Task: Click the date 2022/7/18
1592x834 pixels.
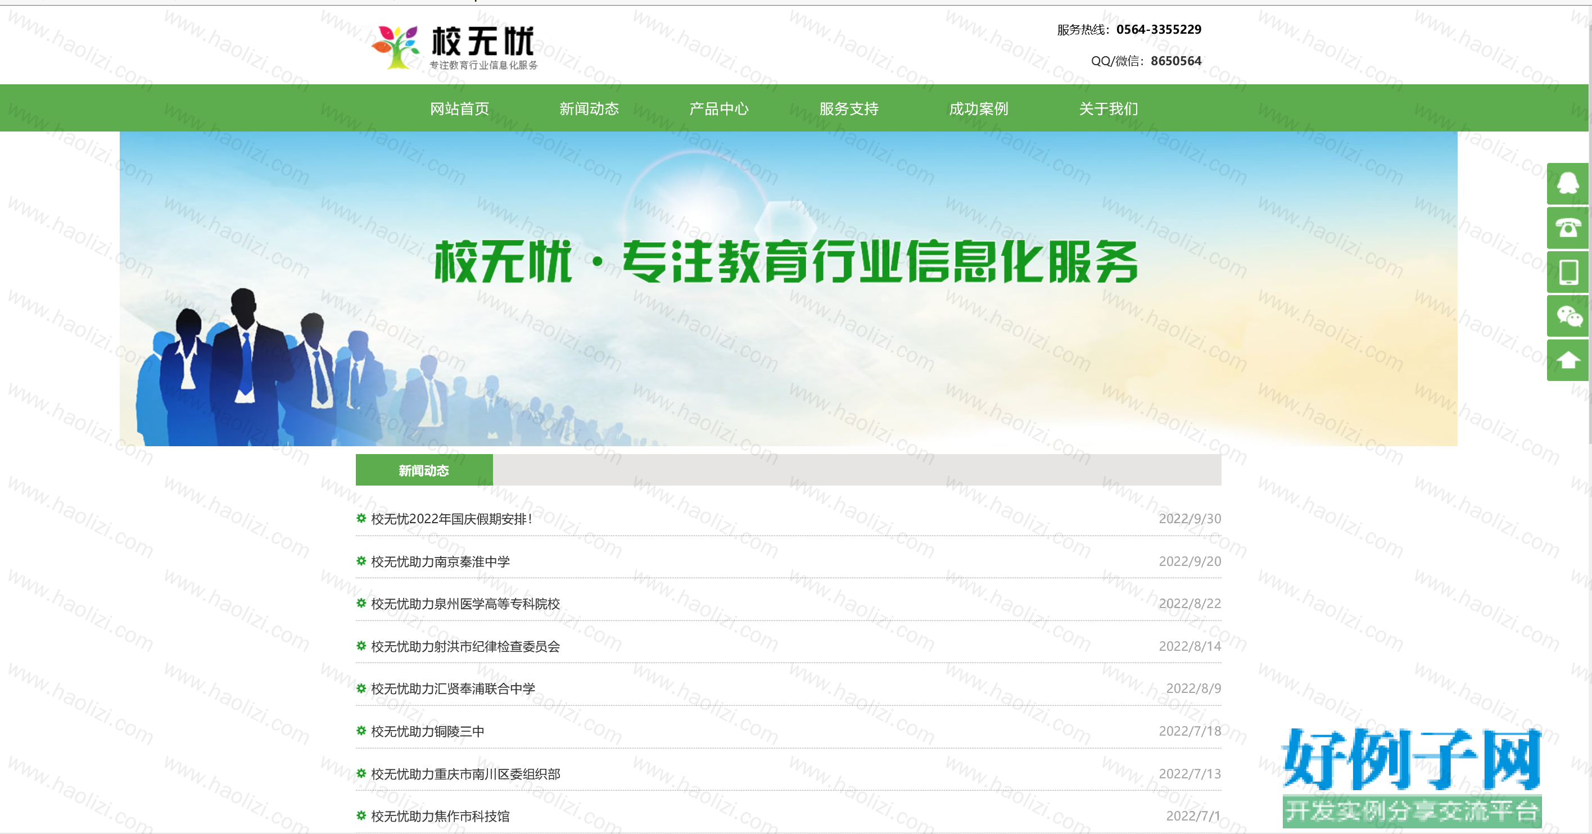Action: pyautogui.click(x=1190, y=731)
